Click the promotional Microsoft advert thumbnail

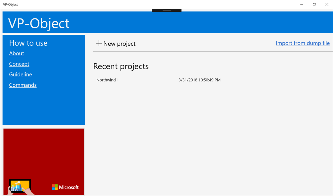[x=44, y=162]
